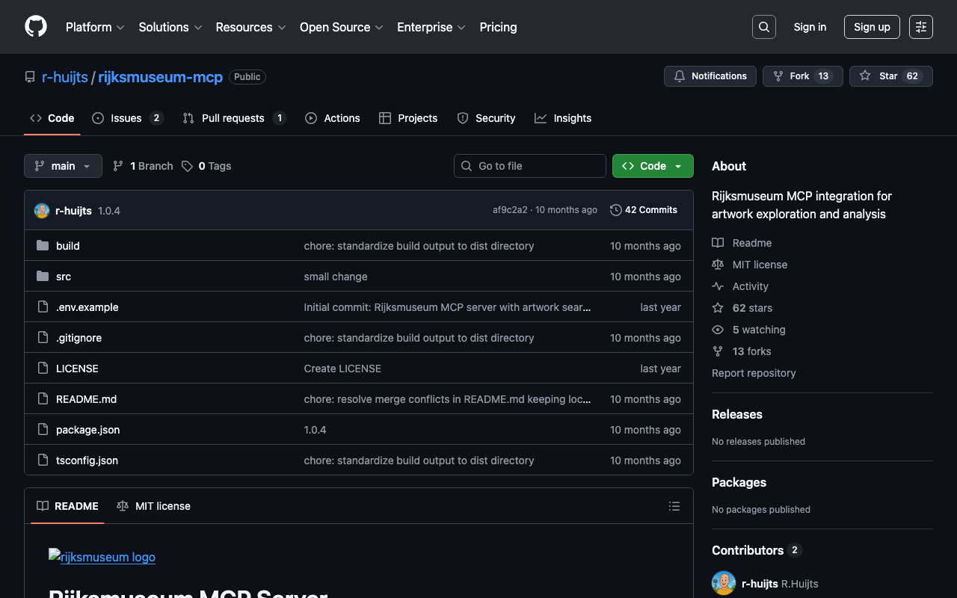Click the Sign up button
The image size is (957, 598).
point(871,27)
